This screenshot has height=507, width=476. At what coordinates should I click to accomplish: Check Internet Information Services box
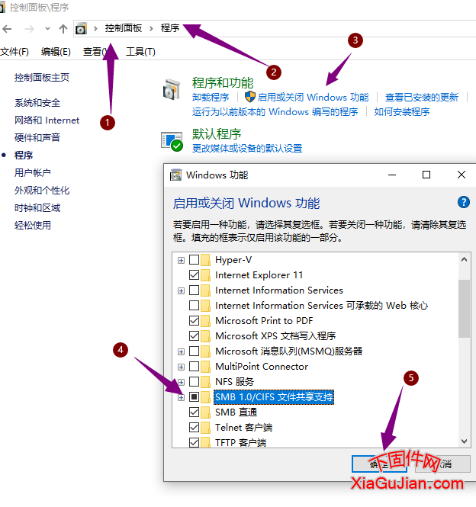pos(194,290)
